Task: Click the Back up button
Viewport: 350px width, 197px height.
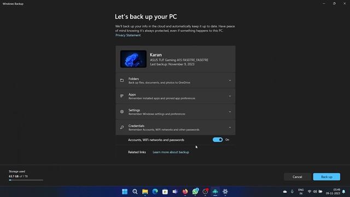Action: (x=326, y=177)
